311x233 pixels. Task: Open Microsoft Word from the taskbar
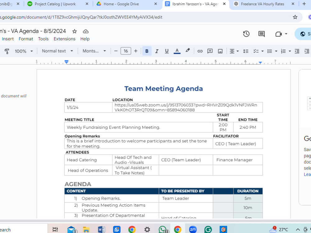pos(102,230)
